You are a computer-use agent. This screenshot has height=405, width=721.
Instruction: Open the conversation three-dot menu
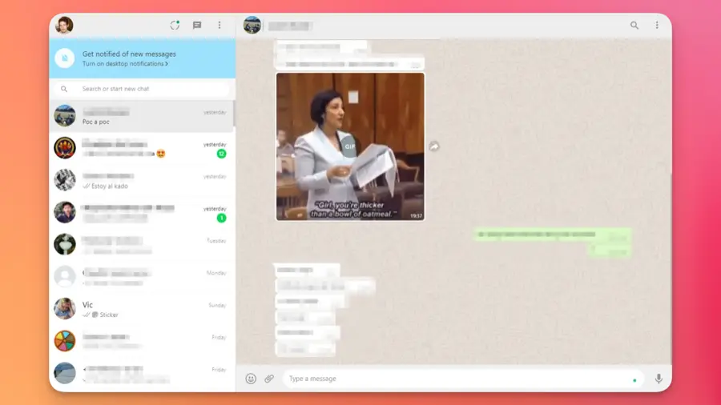coord(657,26)
